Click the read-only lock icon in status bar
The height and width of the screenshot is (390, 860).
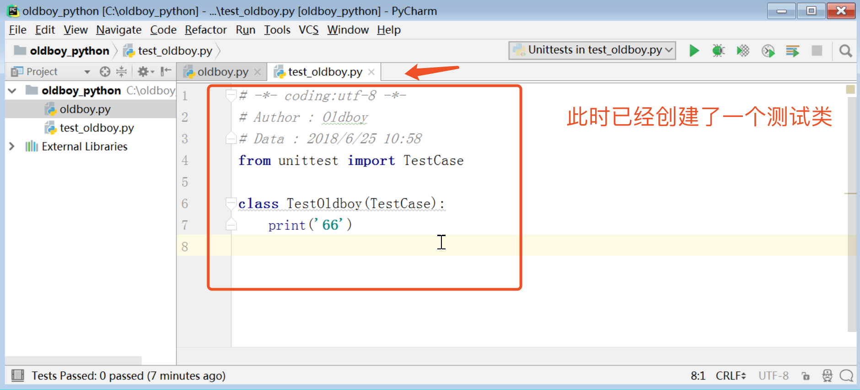806,376
